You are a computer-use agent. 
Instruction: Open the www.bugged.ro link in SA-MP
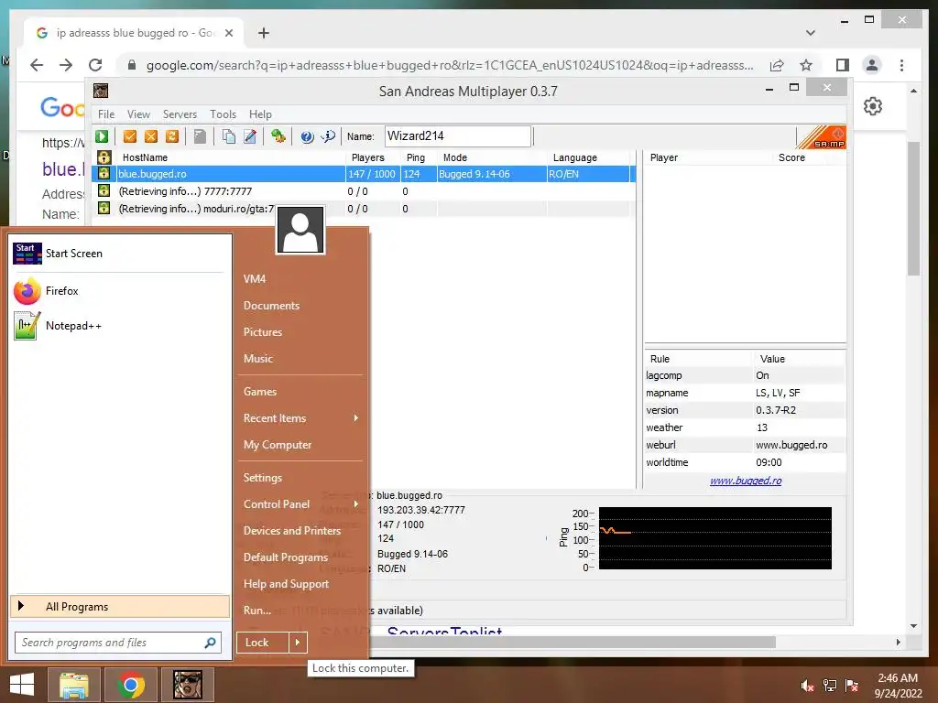pos(746,481)
